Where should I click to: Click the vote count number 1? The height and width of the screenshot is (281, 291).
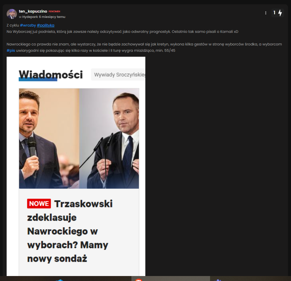(274, 13)
